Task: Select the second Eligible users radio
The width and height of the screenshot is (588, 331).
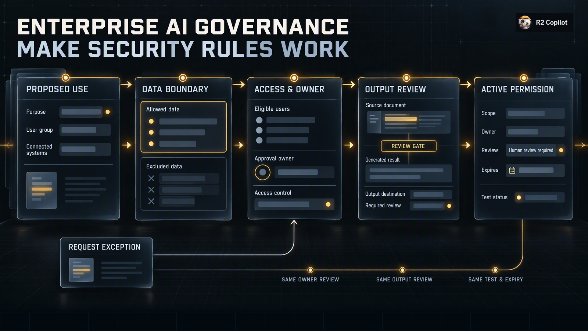Action: (x=259, y=130)
